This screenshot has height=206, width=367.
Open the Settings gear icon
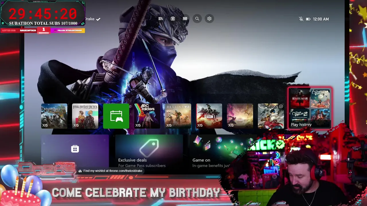point(209,19)
